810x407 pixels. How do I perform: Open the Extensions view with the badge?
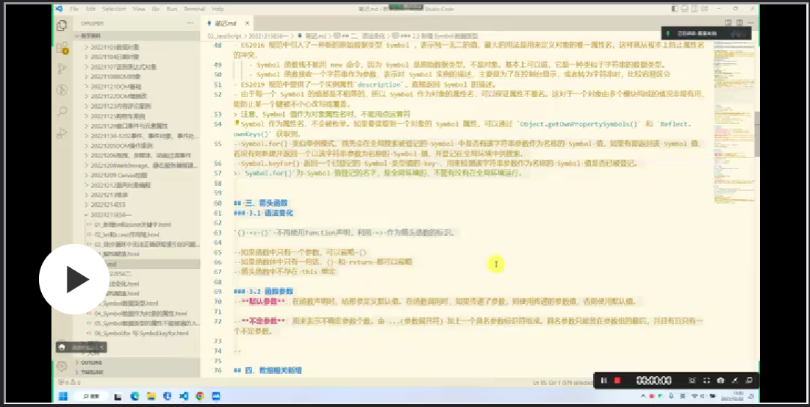[x=62, y=47]
